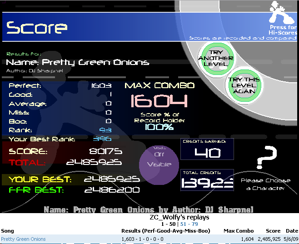The height and width of the screenshot is (244, 299).
Task: Select the 1 - 50 replays page
Action: [169, 224]
